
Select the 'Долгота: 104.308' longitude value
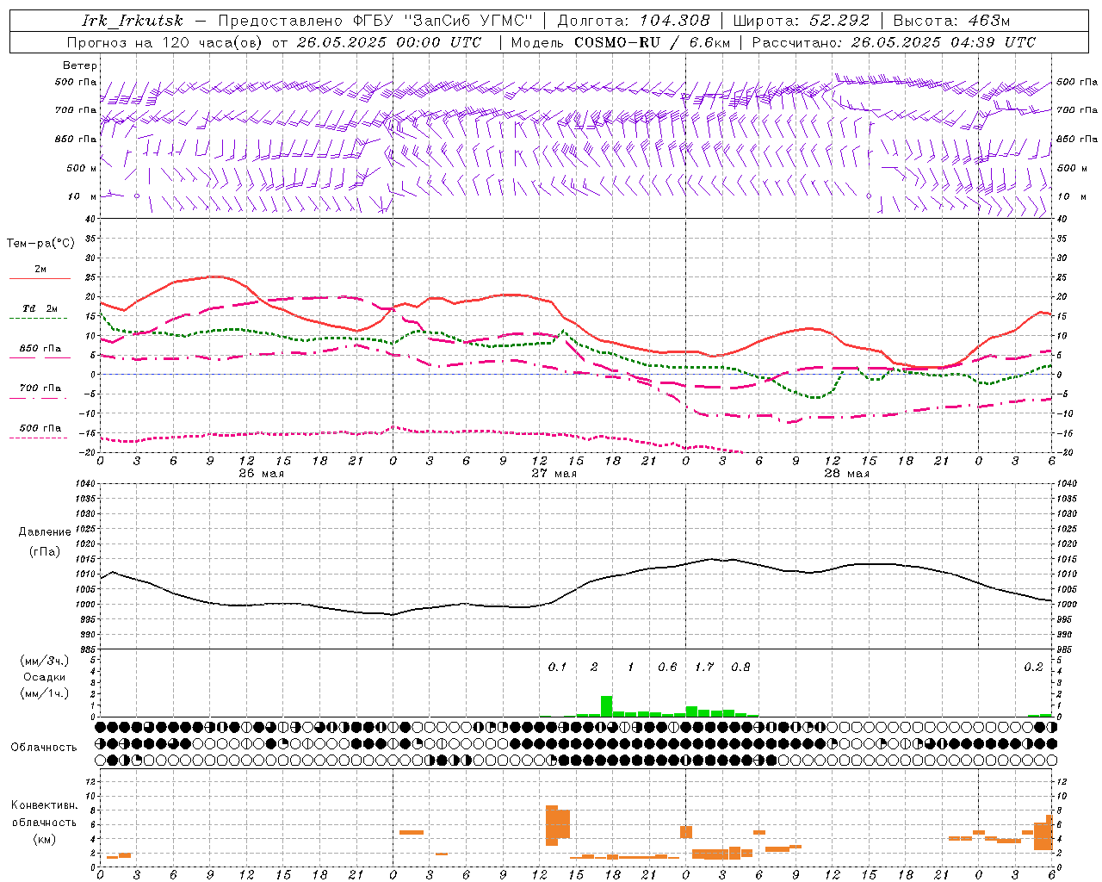[634, 21]
